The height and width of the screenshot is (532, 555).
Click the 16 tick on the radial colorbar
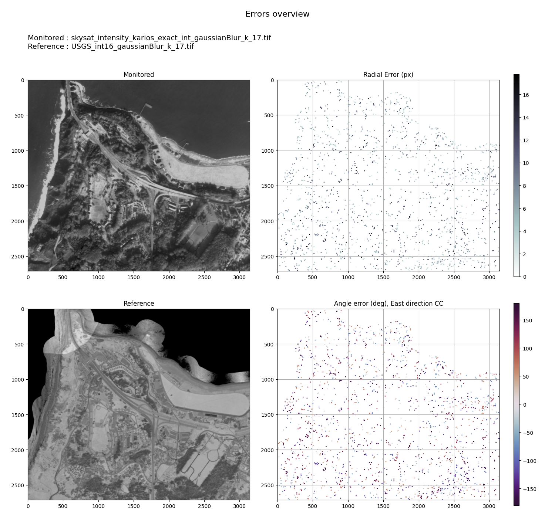pyautogui.click(x=526, y=95)
